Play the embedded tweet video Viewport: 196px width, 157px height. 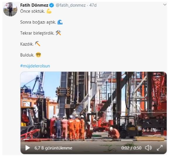(x=27, y=148)
